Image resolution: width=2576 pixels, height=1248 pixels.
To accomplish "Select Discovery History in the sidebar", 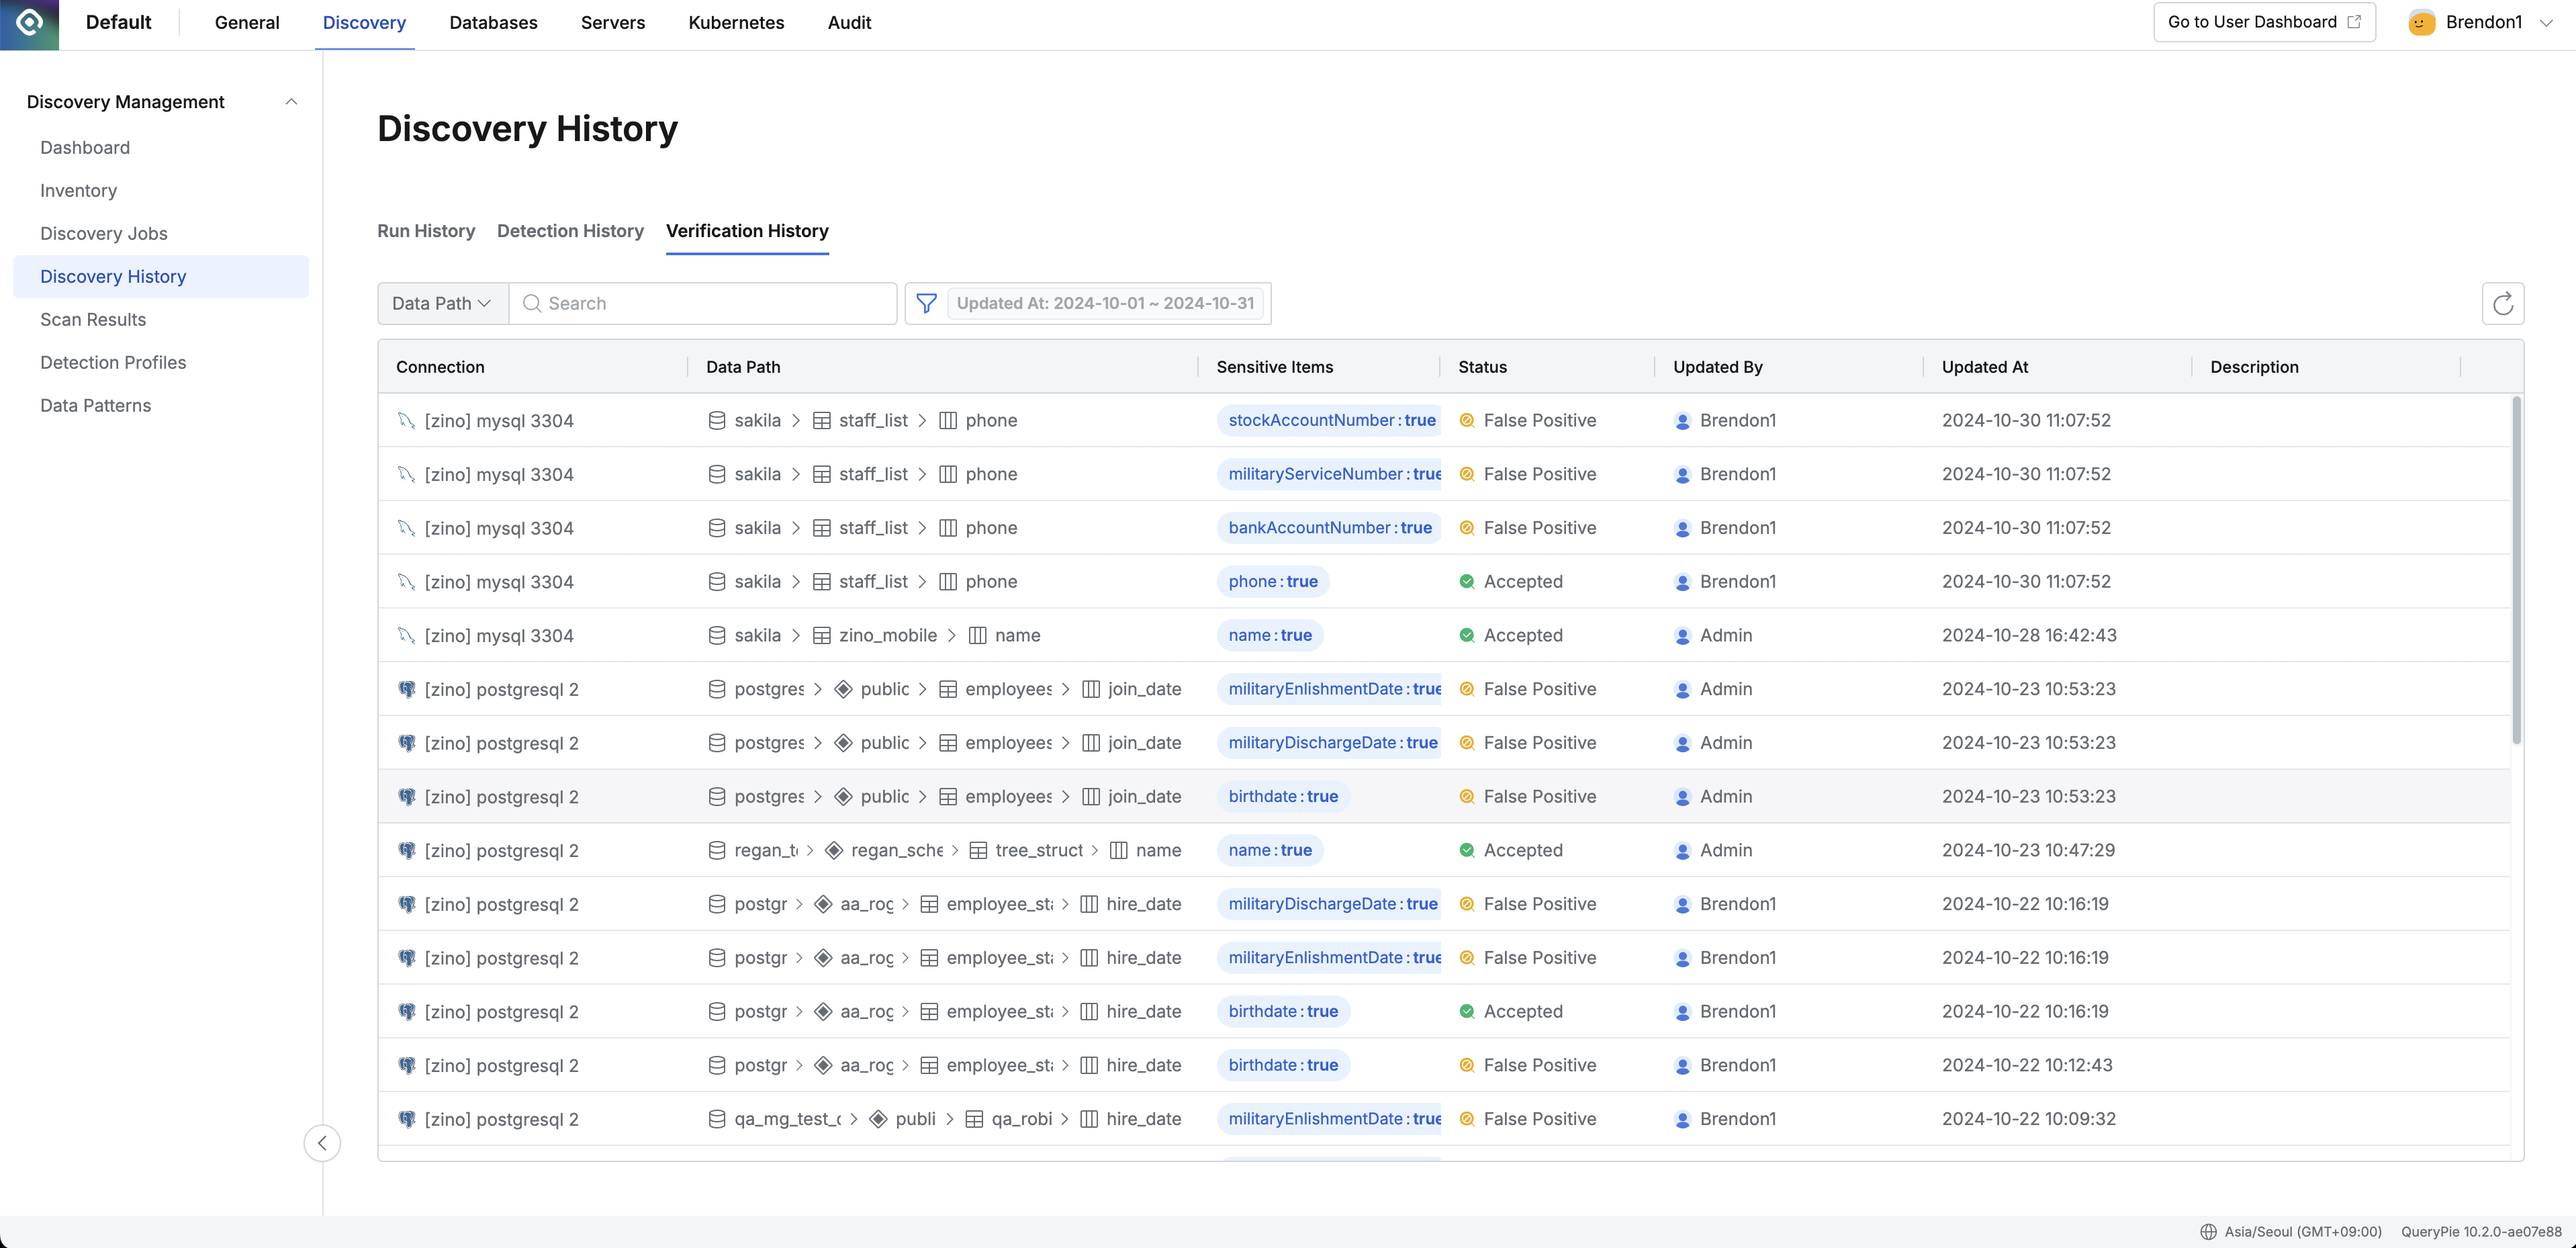I will click(161, 277).
